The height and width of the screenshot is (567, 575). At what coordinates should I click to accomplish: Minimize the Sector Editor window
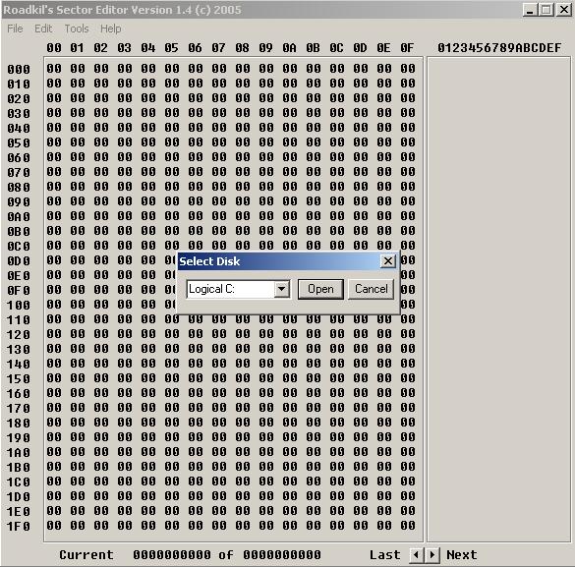[530, 10]
